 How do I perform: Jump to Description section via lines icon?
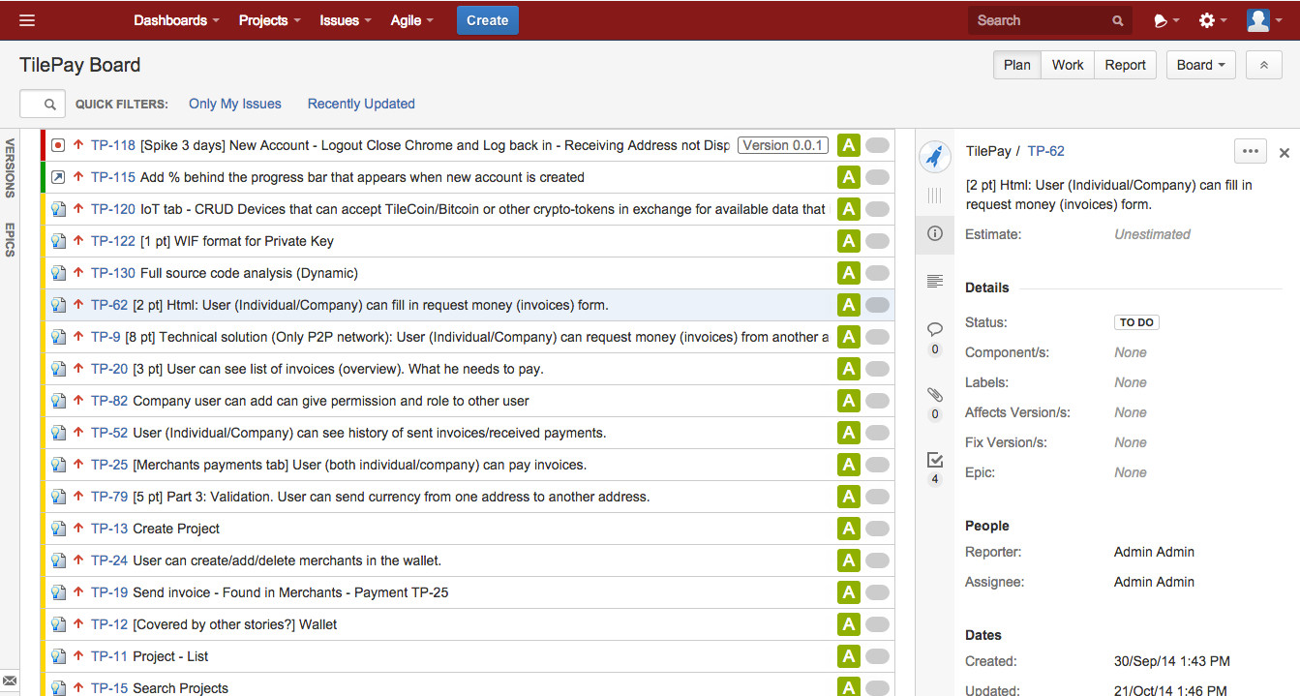point(935,282)
